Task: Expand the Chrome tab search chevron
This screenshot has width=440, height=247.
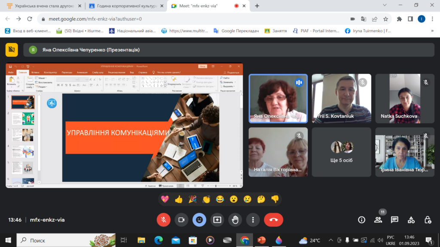Action: point(383,6)
